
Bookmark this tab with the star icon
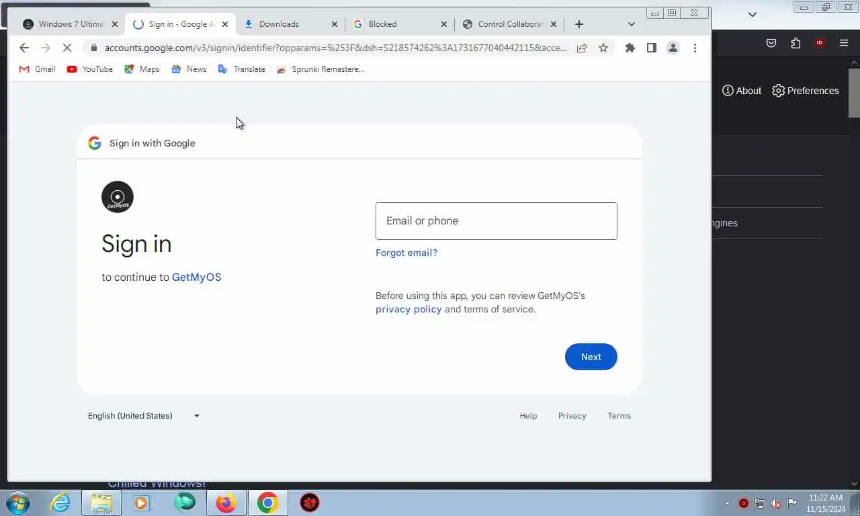tap(603, 48)
